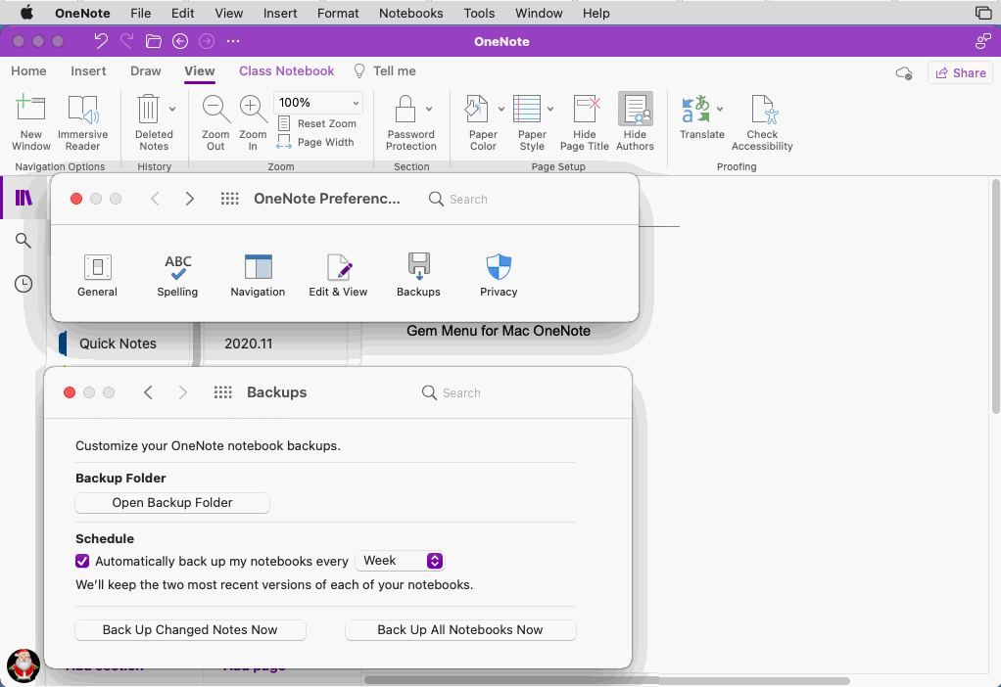Launch Immersive Reader
Screen dimensions: 1001x687
tap(83, 121)
